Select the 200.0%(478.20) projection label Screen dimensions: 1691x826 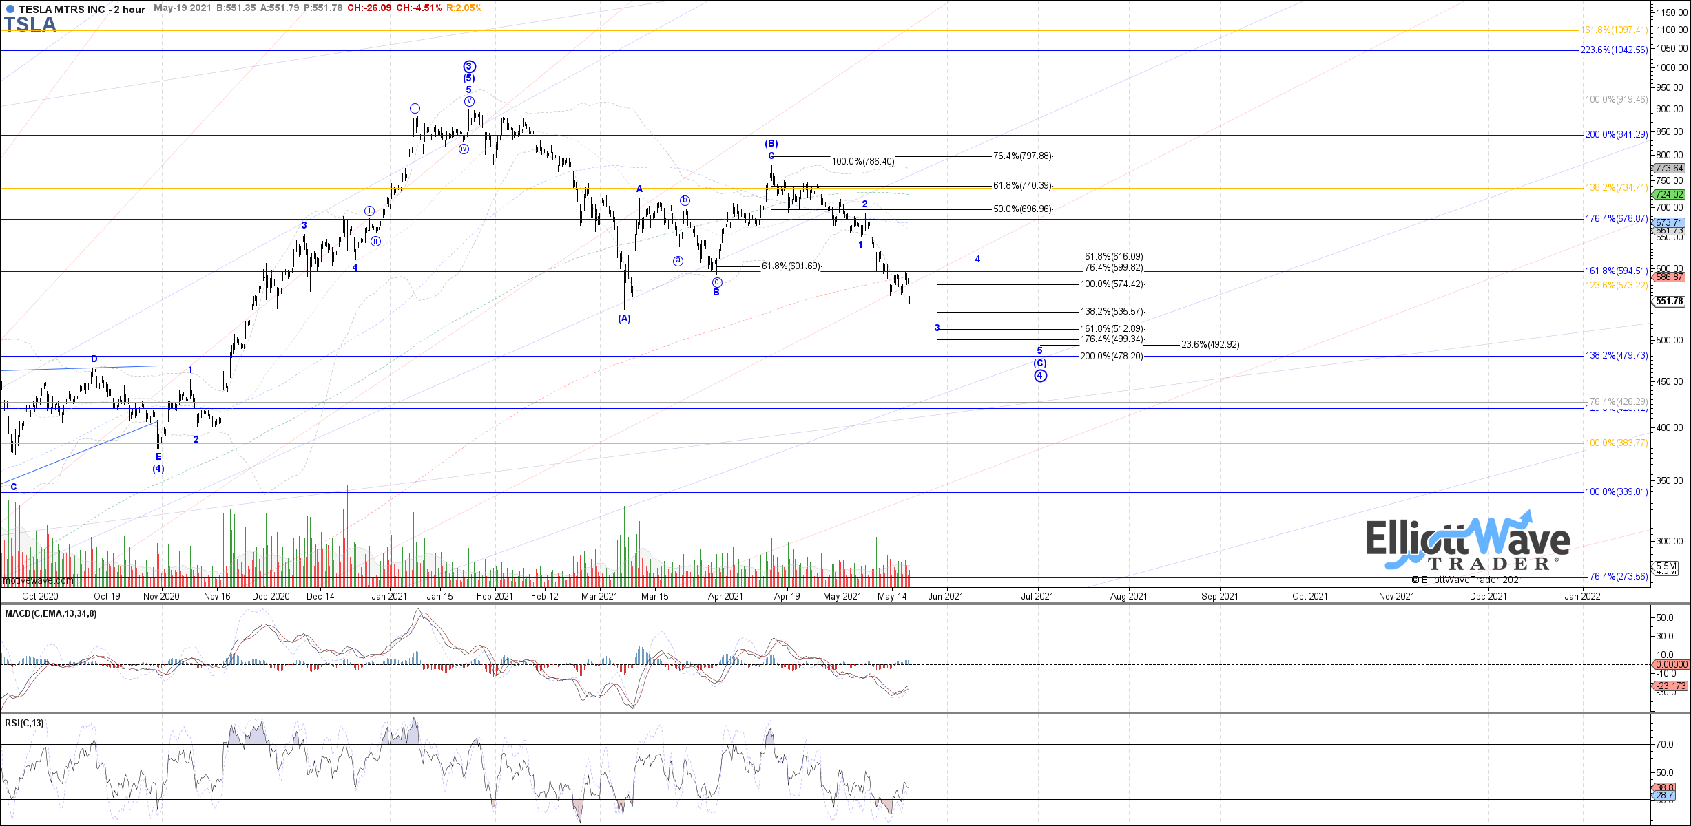1112,357
